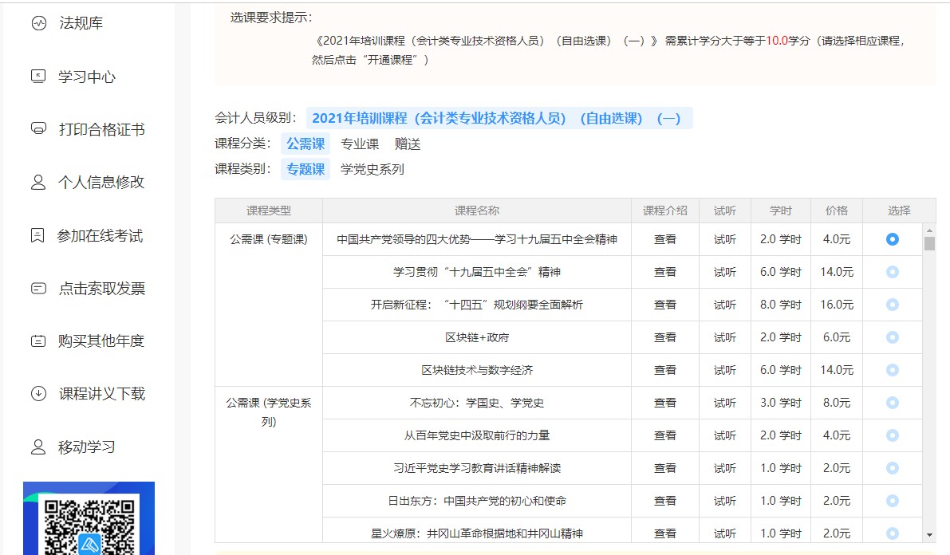This screenshot has height=555, width=950.
Task: Click the 打印合格证书 printer icon
Action: [38, 129]
